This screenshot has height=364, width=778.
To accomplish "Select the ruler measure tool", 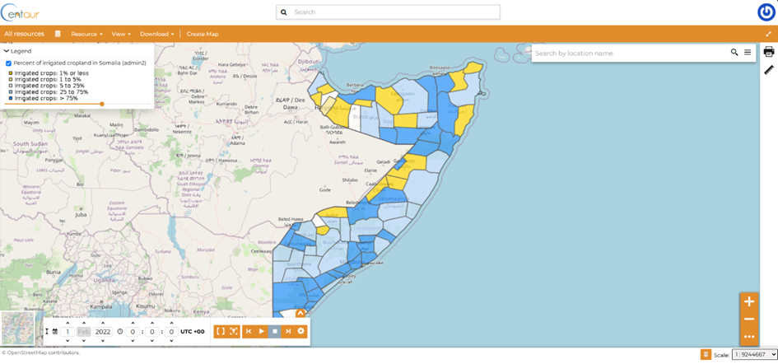I will [x=768, y=70].
